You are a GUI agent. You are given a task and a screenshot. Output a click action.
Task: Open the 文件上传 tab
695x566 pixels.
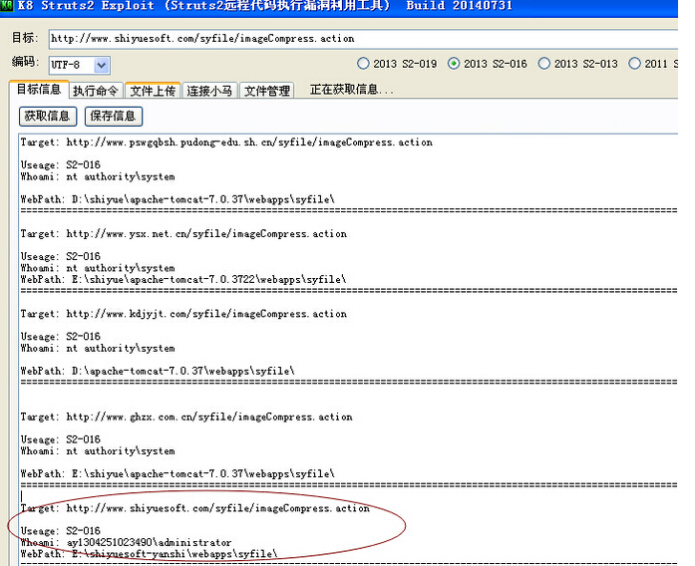point(153,91)
